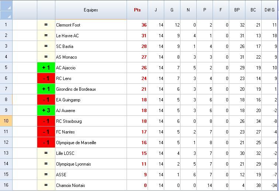The width and height of the screenshot is (279, 191).
Task: Select the Pts column header
Action: pyautogui.click(x=137, y=10)
